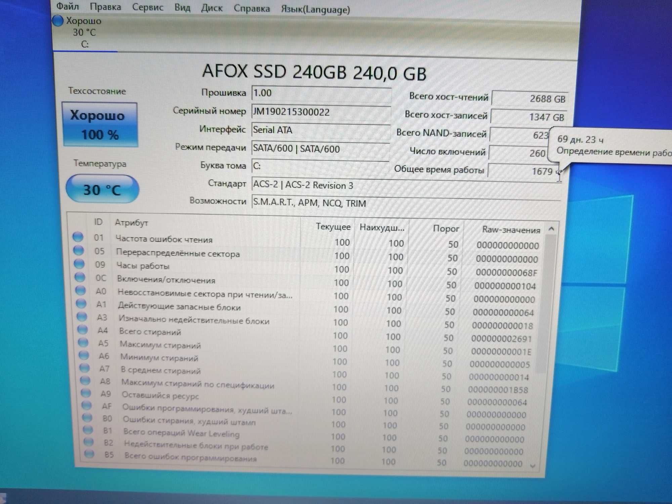Click the status icon of row AF
Image resolution: width=672 pixels, height=504 pixels.
pos(87,405)
